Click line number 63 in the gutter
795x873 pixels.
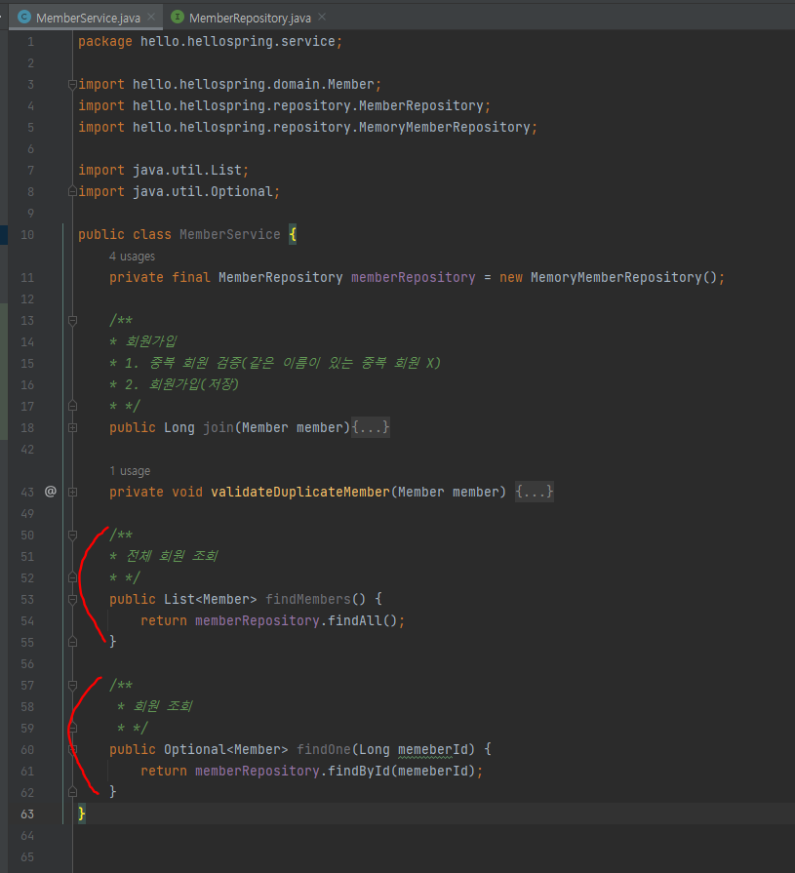[27, 813]
